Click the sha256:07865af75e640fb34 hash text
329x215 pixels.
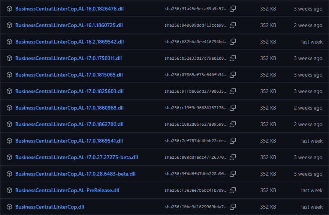195,75
